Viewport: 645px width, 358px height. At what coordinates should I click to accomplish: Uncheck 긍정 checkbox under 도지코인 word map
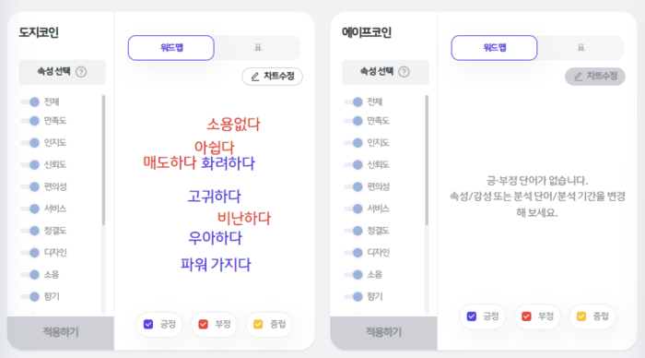tap(148, 324)
